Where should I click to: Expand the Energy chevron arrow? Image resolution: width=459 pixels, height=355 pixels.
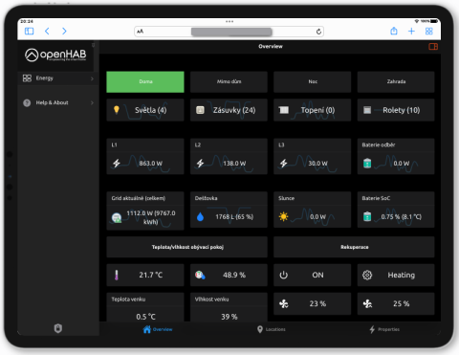point(92,78)
